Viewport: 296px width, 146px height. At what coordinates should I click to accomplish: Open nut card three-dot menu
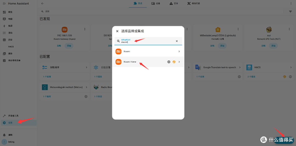coord(289,29)
